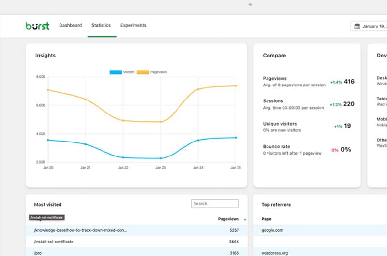Click the +1.3% sessions change indicator
Screen dimensions: 387x256
pyautogui.click(x=336, y=105)
